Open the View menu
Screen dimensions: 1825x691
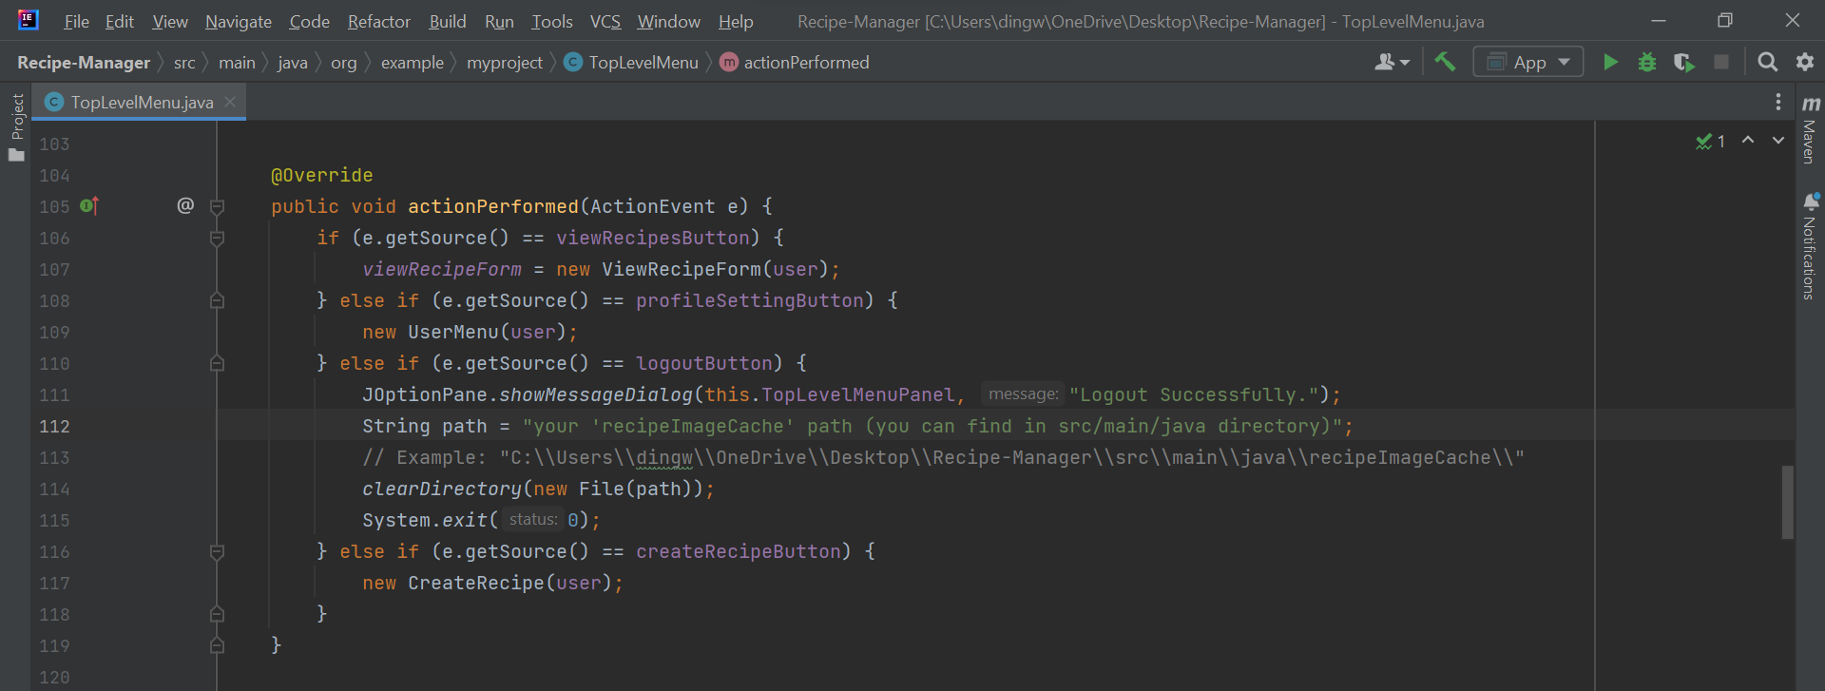pos(170,21)
